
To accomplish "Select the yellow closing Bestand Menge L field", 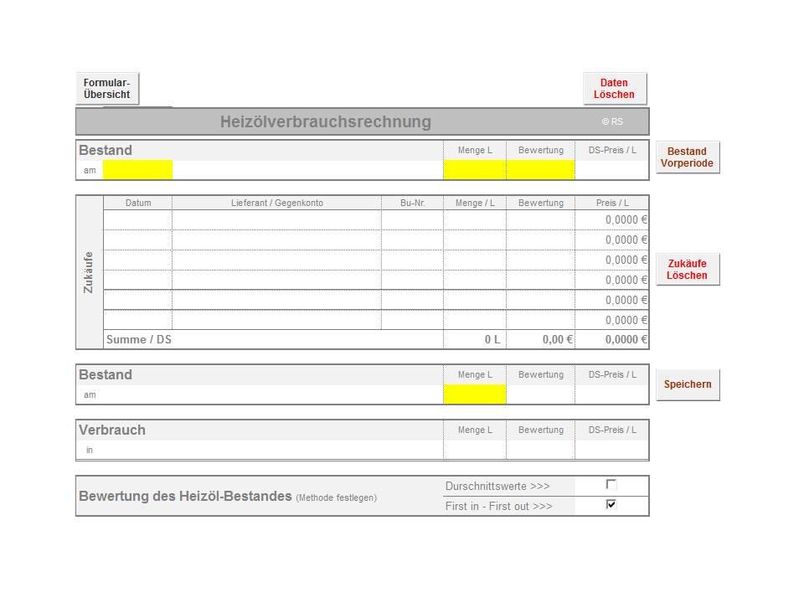I will [475, 394].
